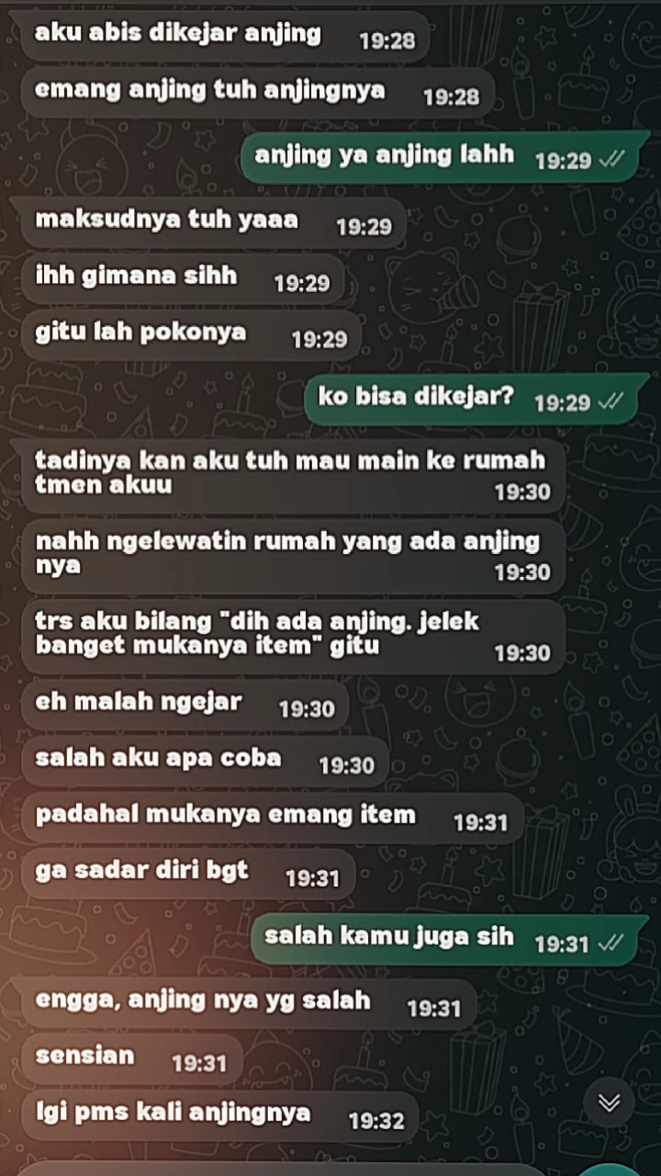Select the message "gitu lah pokonya"
The image size is (661, 1176).
point(191,335)
